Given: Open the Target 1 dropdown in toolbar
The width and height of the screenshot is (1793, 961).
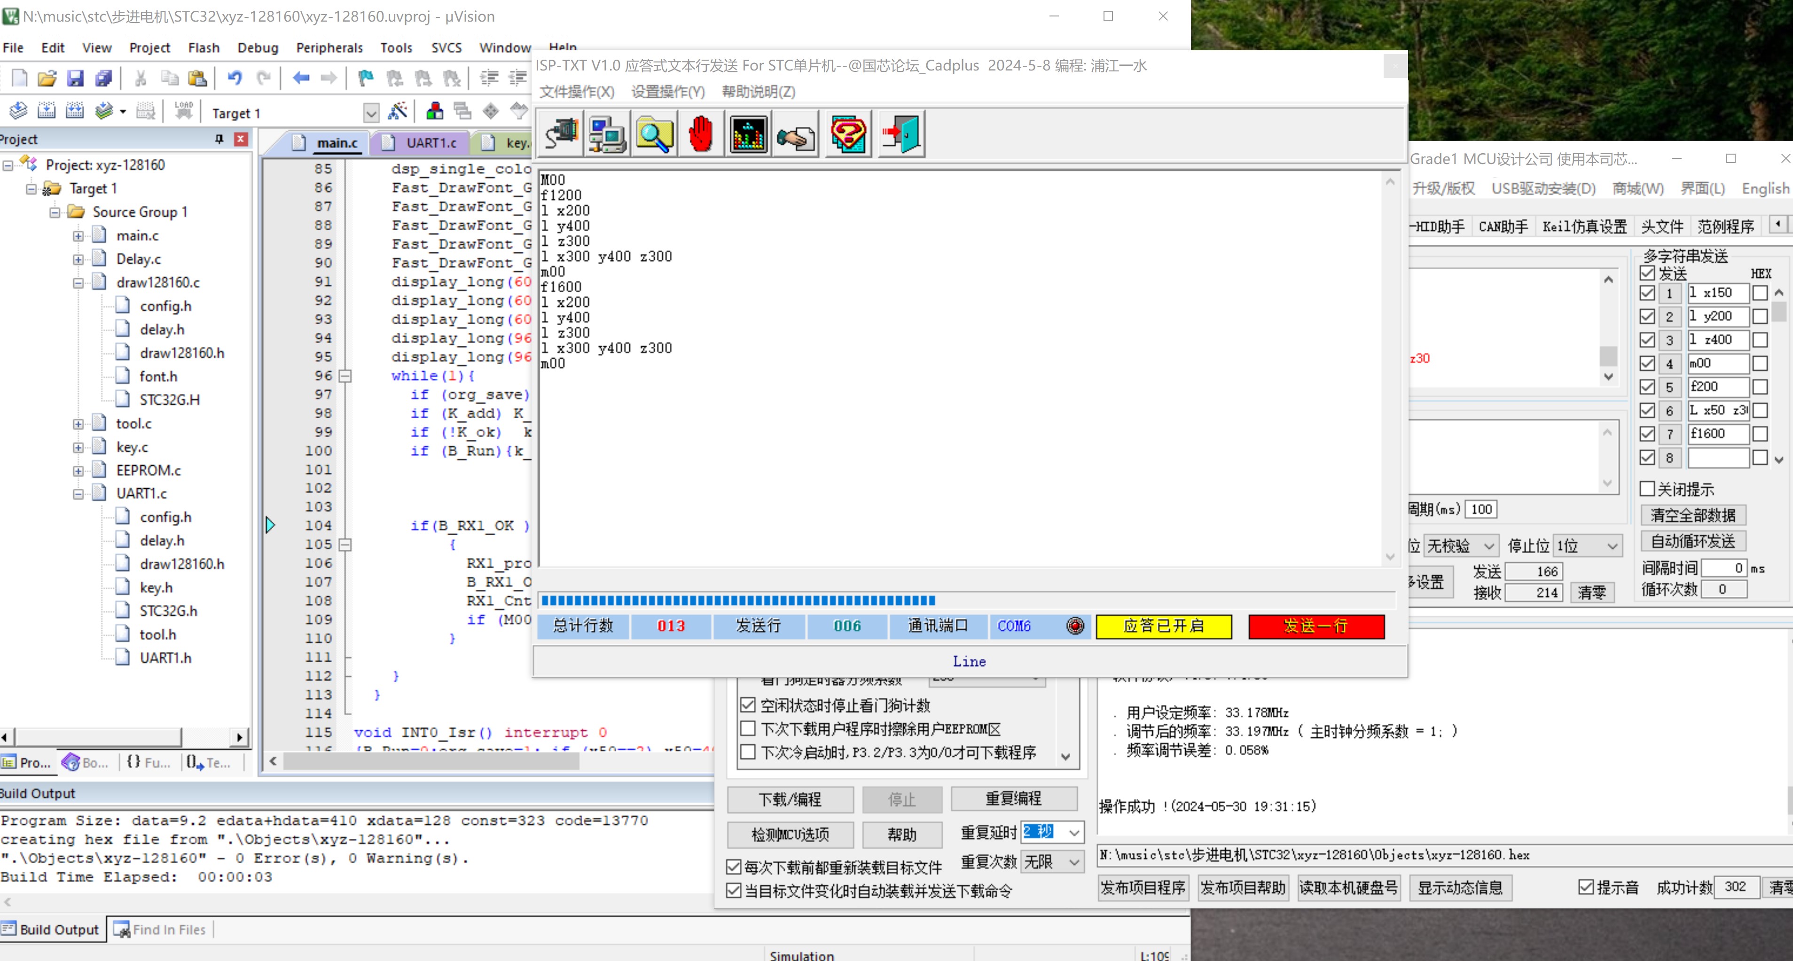Looking at the screenshot, I should pos(371,112).
